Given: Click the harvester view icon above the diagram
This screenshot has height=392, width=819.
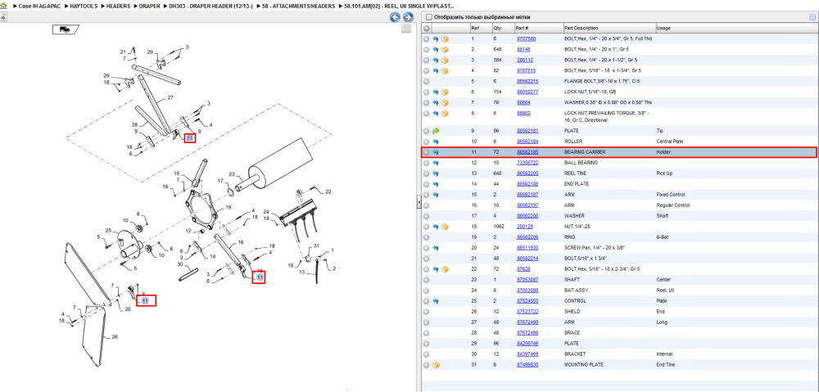Looking at the screenshot, I should pyautogui.click(x=65, y=29).
